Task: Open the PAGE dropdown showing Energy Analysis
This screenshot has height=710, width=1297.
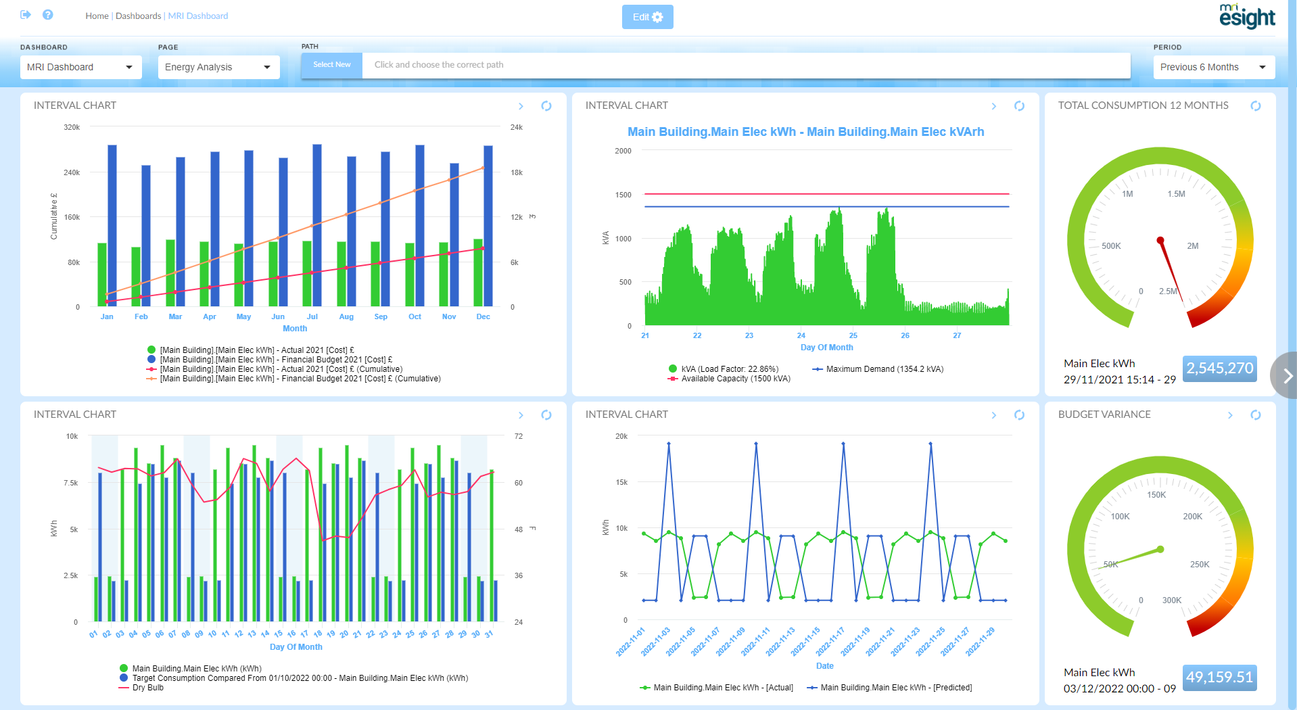Action: (218, 67)
